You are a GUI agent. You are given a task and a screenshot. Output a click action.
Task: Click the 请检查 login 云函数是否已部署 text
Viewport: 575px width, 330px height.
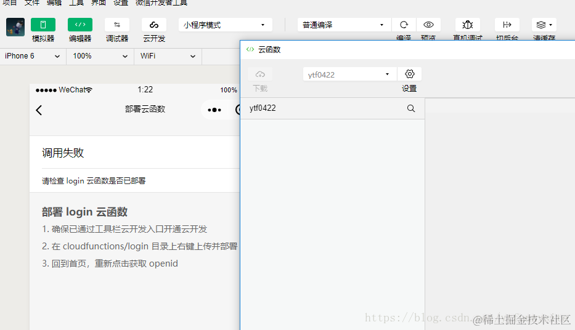point(94,181)
